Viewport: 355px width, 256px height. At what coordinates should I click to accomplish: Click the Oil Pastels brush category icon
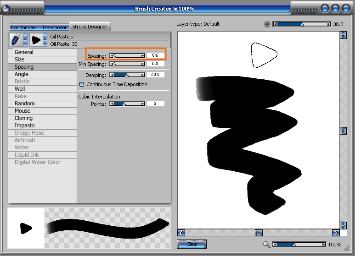pos(16,40)
